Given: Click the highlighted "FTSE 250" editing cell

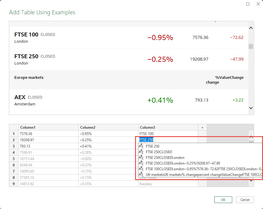Looking at the screenshot, I should coord(146,140).
